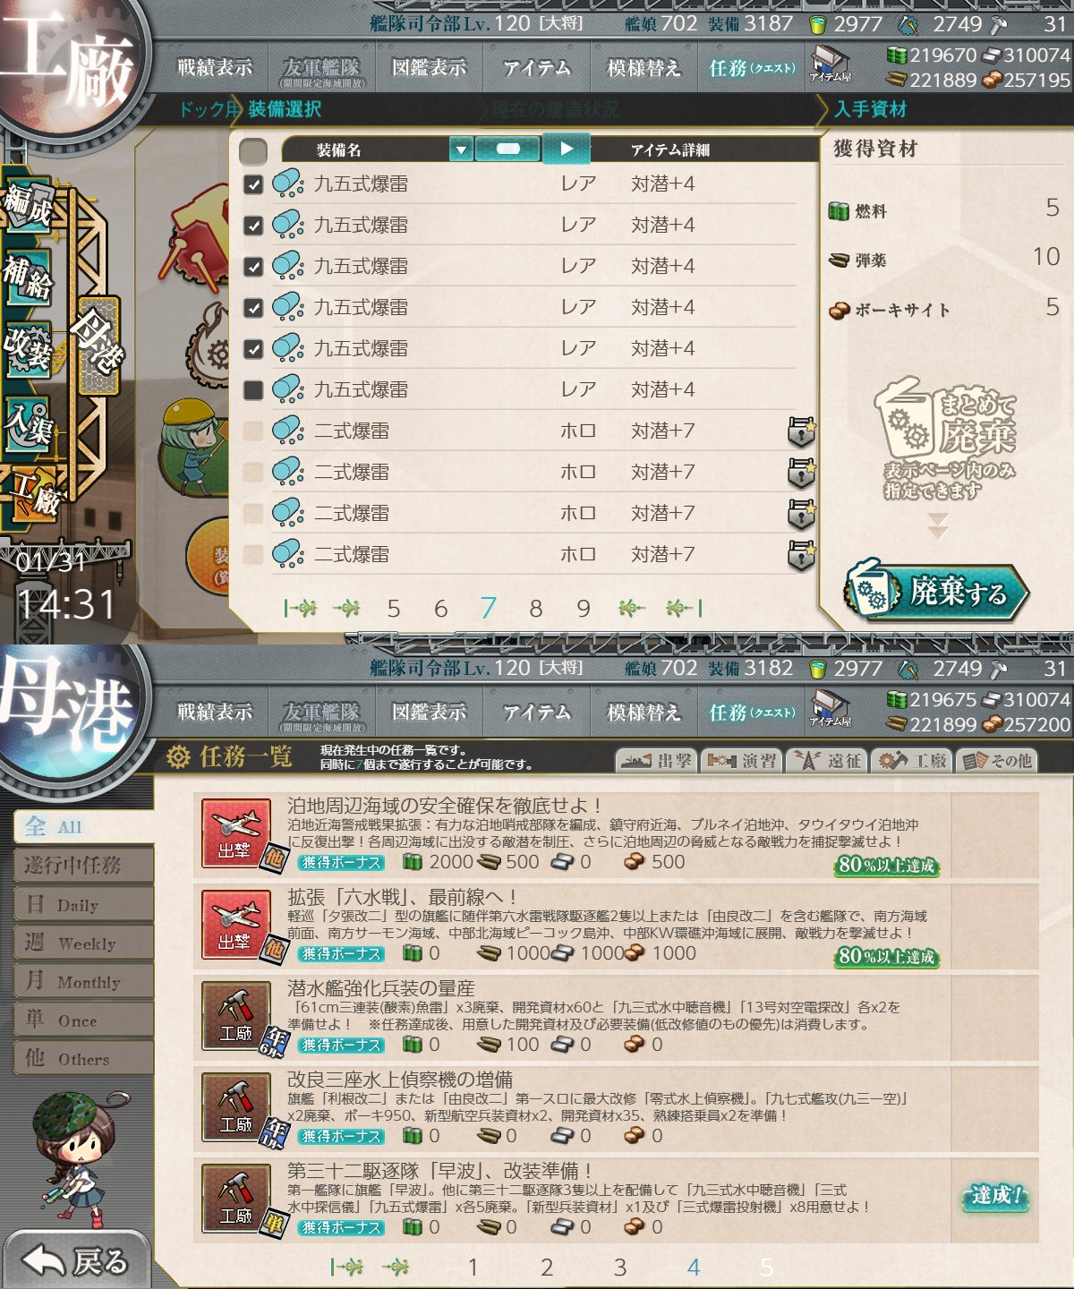This screenshot has width=1074, height=1289.
Task: Click the play arrow filter button in header
Action: [567, 149]
